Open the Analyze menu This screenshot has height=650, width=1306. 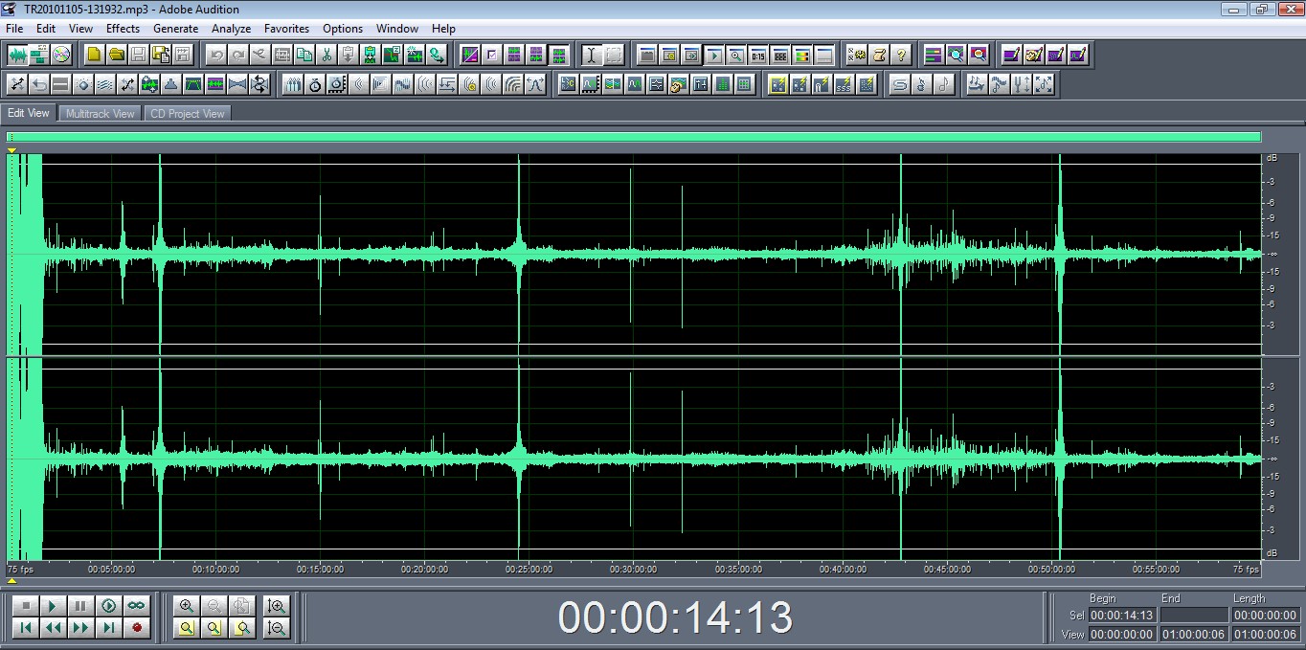(231, 29)
